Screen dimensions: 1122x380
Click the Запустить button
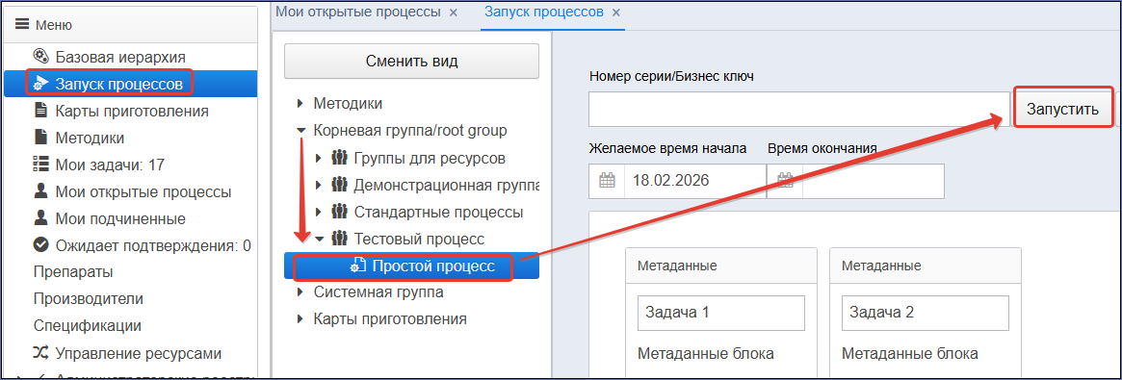pos(1062,110)
